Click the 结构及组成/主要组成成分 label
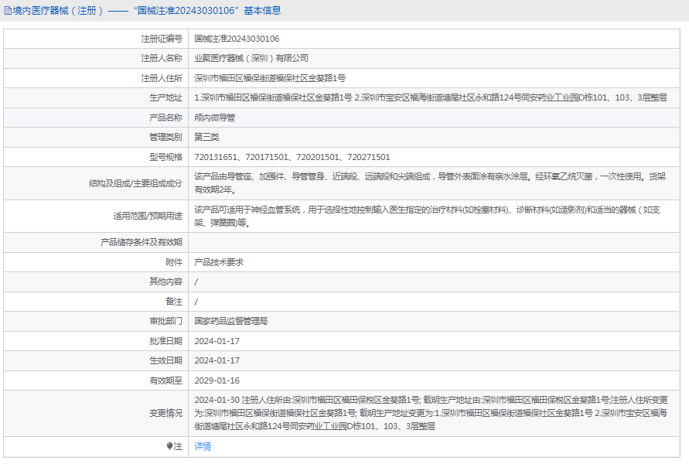This screenshot has height=464, width=689. pyautogui.click(x=136, y=183)
